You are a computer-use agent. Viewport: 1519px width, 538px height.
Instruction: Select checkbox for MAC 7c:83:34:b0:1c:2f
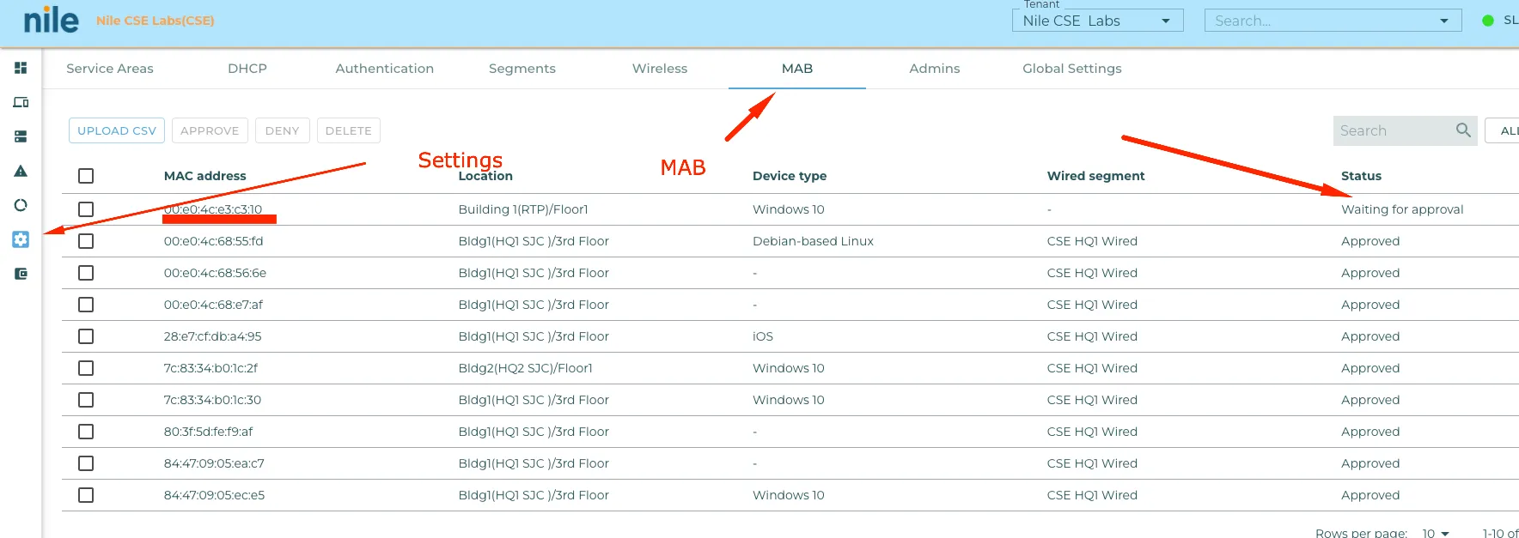click(86, 368)
